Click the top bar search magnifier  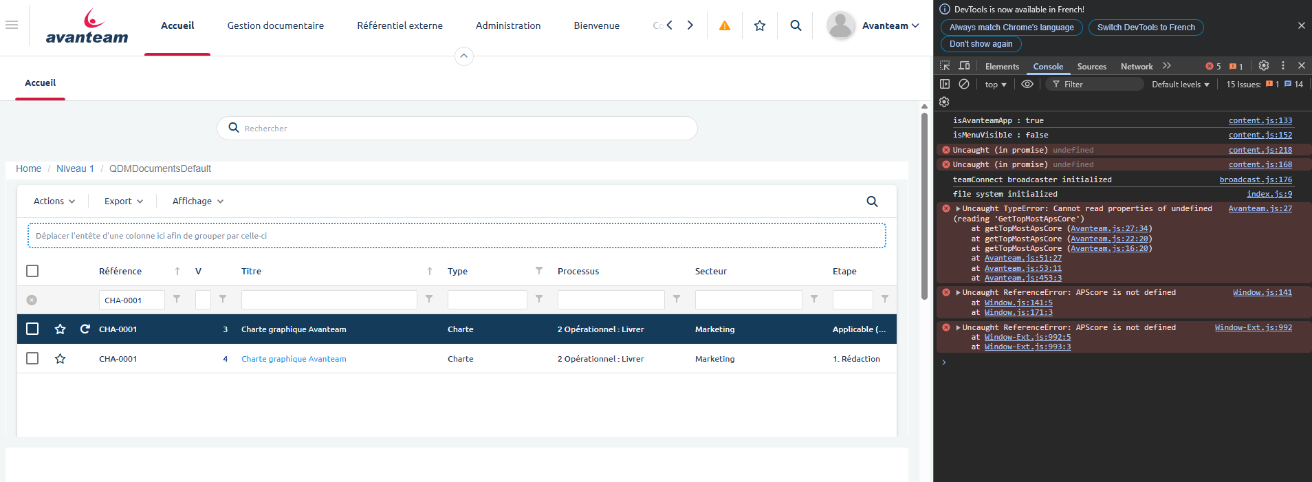point(796,25)
